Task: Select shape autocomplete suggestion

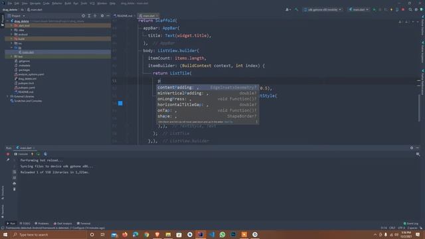Action: pyautogui.click(x=207, y=116)
